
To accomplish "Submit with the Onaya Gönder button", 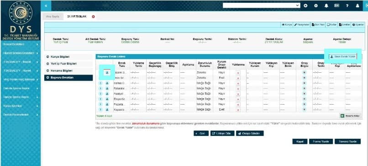I will (250, 133).
